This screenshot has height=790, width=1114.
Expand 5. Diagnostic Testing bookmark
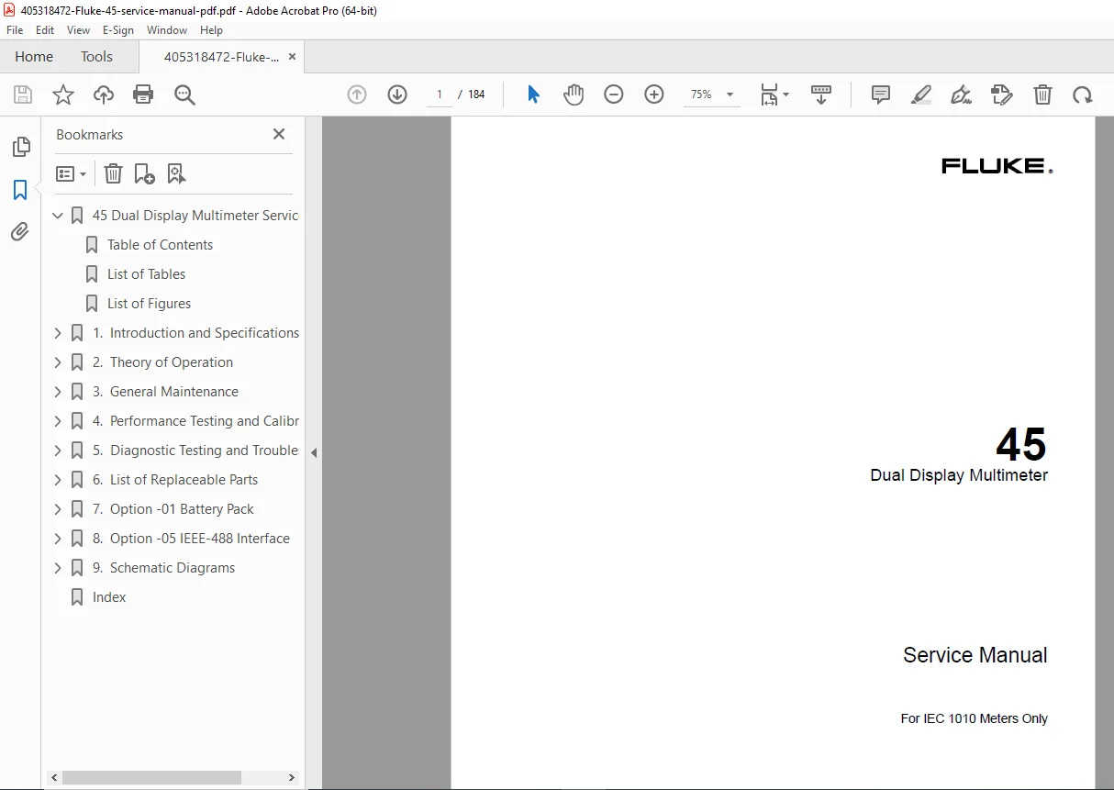coord(58,451)
